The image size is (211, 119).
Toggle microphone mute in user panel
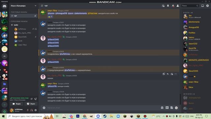(x=28, y=110)
